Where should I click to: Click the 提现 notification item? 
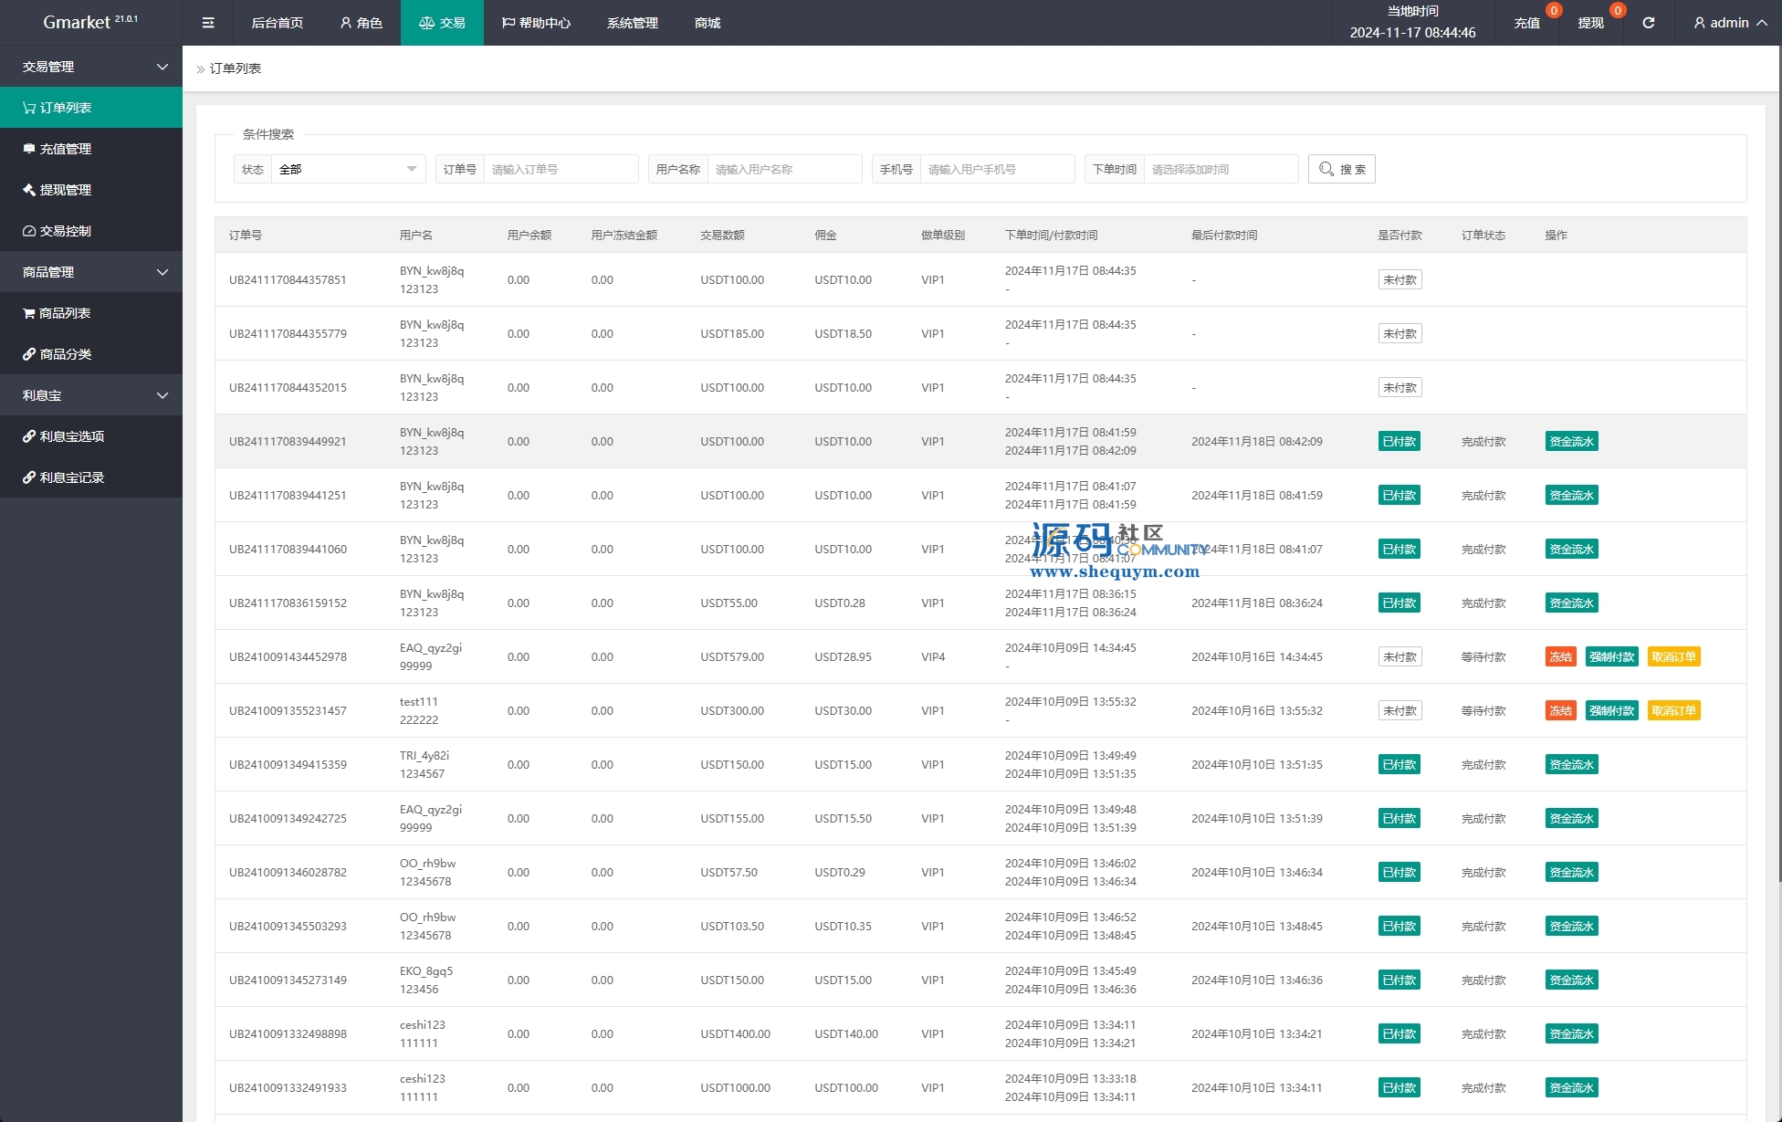pyautogui.click(x=1591, y=23)
